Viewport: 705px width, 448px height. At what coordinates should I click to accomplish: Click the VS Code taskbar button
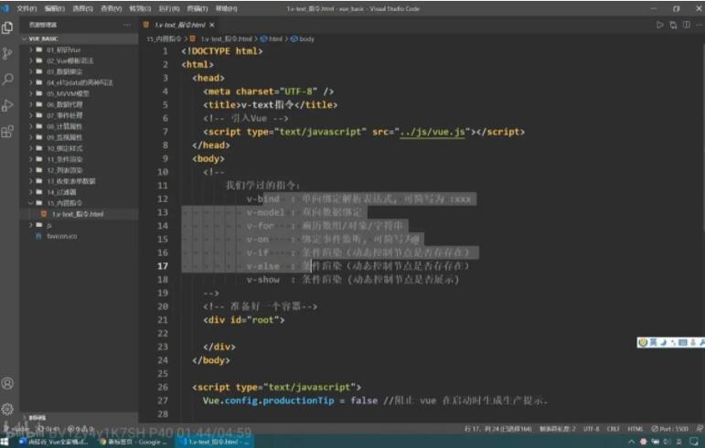[215, 442]
